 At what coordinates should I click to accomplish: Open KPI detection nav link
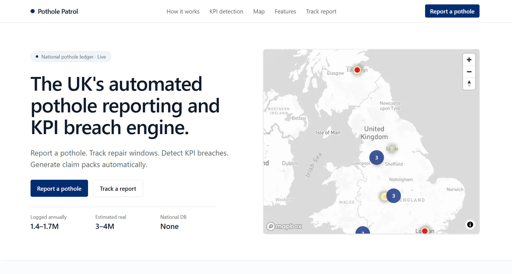(226, 12)
